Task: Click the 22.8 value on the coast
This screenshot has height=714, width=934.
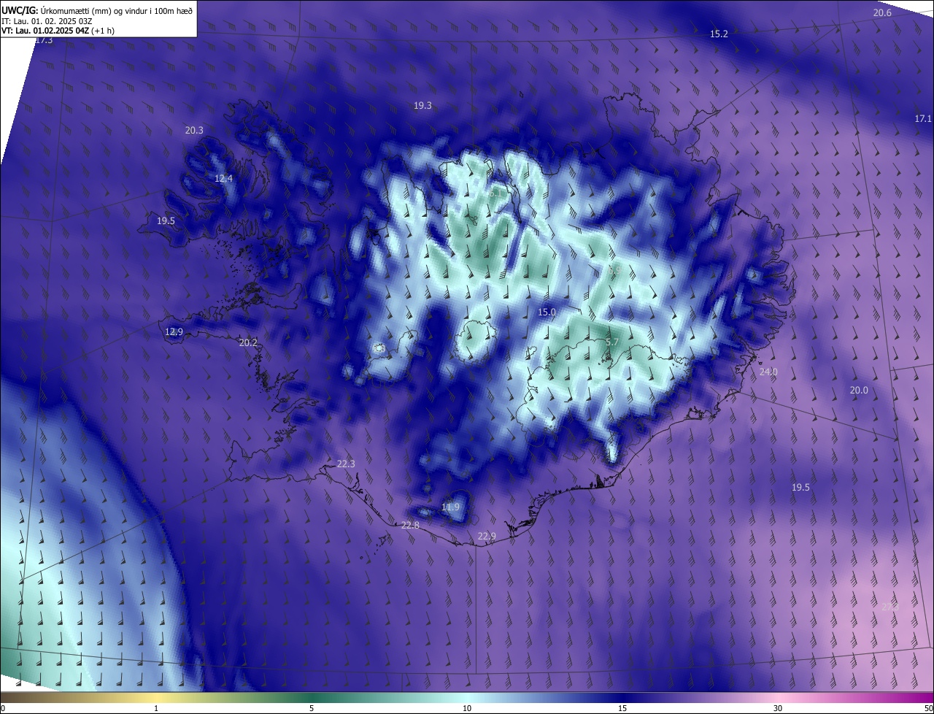Action: click(411, 526)
